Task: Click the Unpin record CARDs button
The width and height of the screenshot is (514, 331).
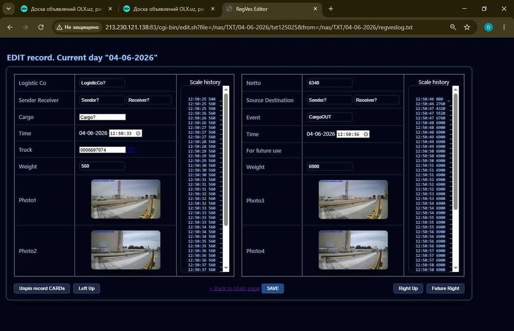Action: coord(42,288)
